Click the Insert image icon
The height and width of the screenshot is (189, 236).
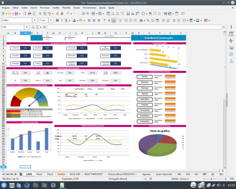128,14
